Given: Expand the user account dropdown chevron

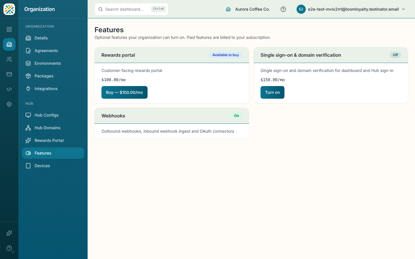Looking at the screenshot, I should click(403, 9).
